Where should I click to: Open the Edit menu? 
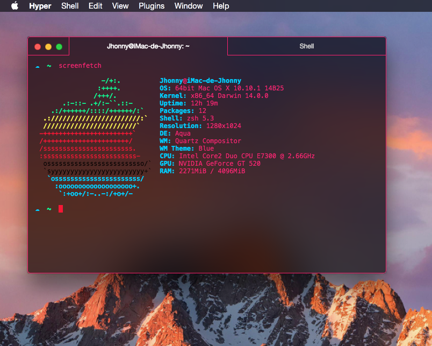pos(95,6)
